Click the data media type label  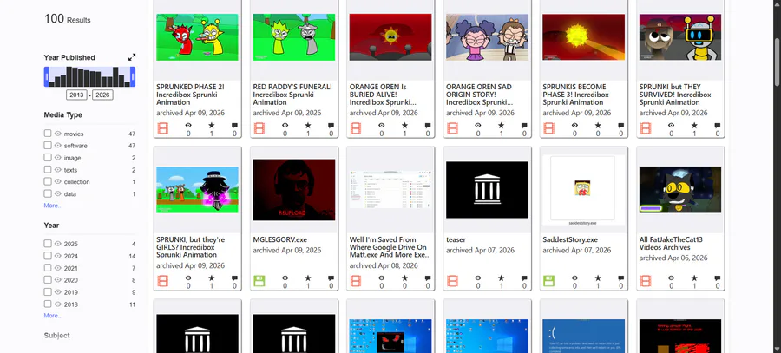[69, 193]
